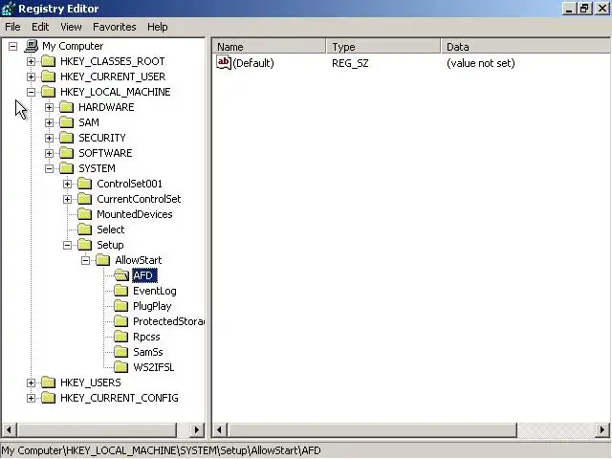Click the WS2IFSL folder icon
This screenshot has height=459, width=612.
click(121, 367)
